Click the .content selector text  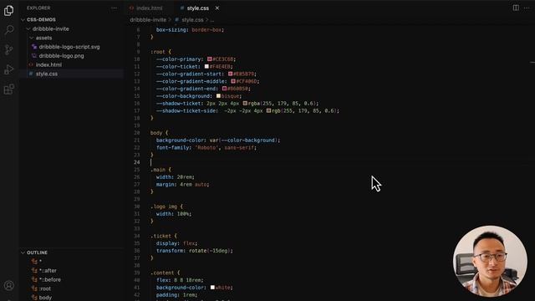162,273
